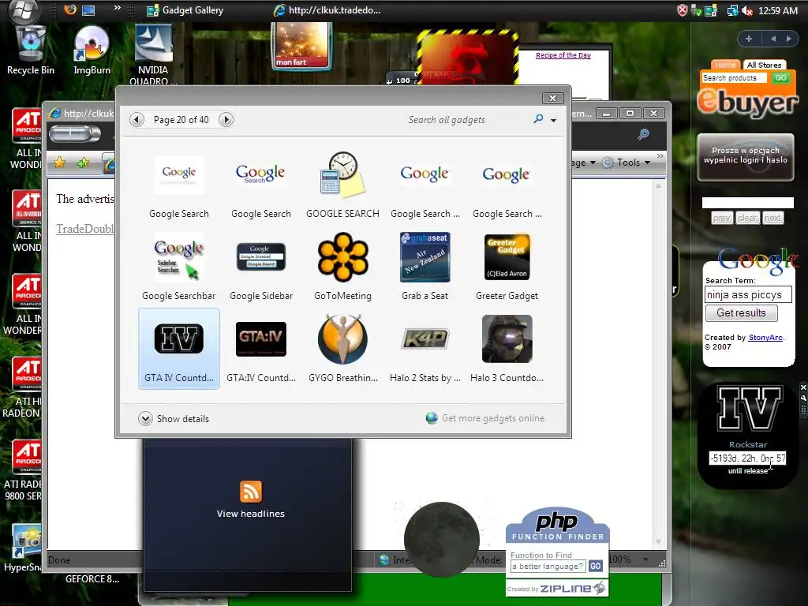This screenshot has width=808, height=606.
Task: Click Show Desktop in the quick launch
Action: tap(88, 10)
